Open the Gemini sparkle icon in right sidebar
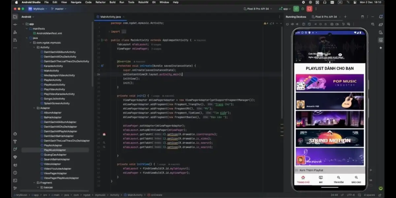 (x=381, y=48)
